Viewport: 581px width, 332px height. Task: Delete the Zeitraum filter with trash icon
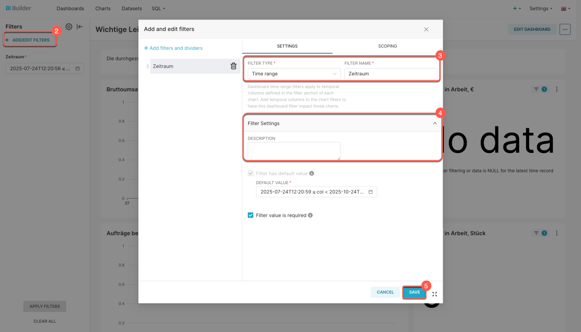click(x=233, y=66)
